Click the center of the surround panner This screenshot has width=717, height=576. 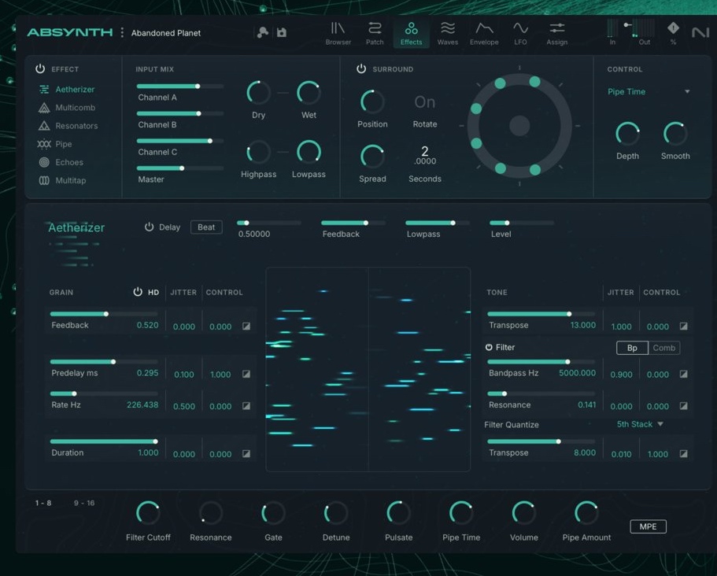point(519,126)
